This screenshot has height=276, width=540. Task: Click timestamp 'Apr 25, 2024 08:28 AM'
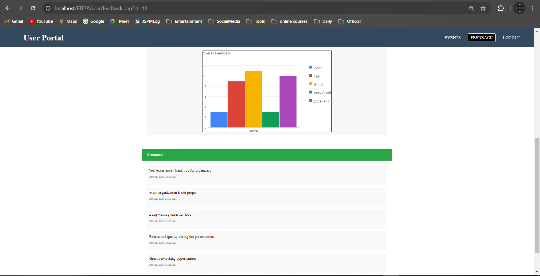pyautogui.click(x=163, y=265)
